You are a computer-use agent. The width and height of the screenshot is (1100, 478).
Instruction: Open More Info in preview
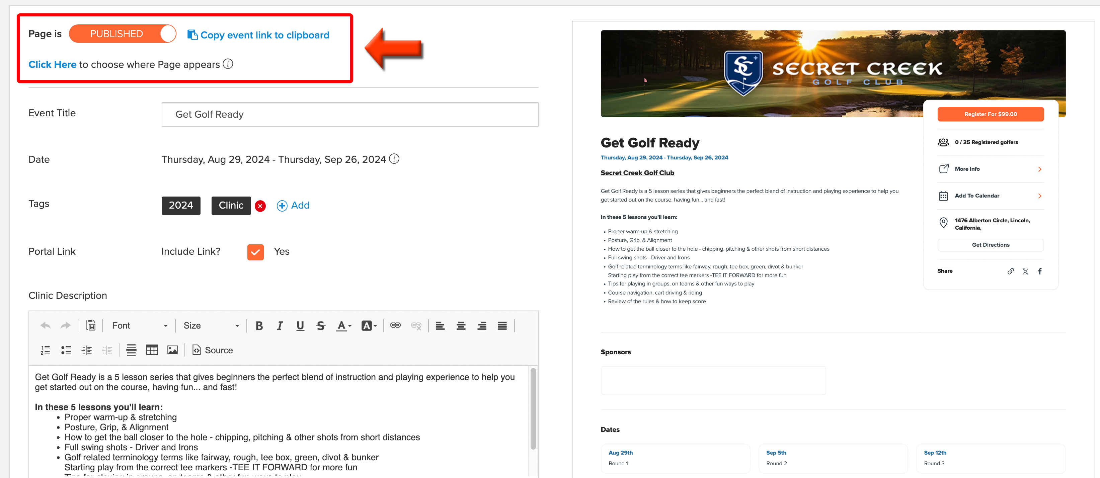[990, 169]
